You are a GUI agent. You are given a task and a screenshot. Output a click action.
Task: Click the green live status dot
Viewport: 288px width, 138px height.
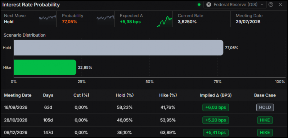pyautogui.click(x=199, y=5)
